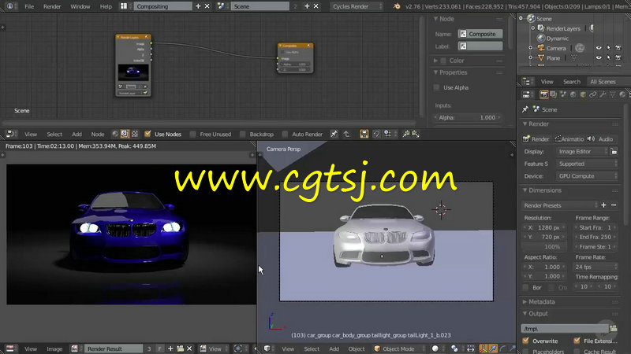Click the Blender logo icon in info header
Screen dimensions: 631x354
tap(397, 6)
